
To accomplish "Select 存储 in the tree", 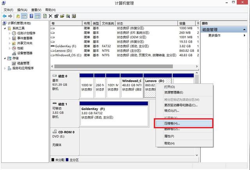I will pyautogui.click(x=16, y=58).
